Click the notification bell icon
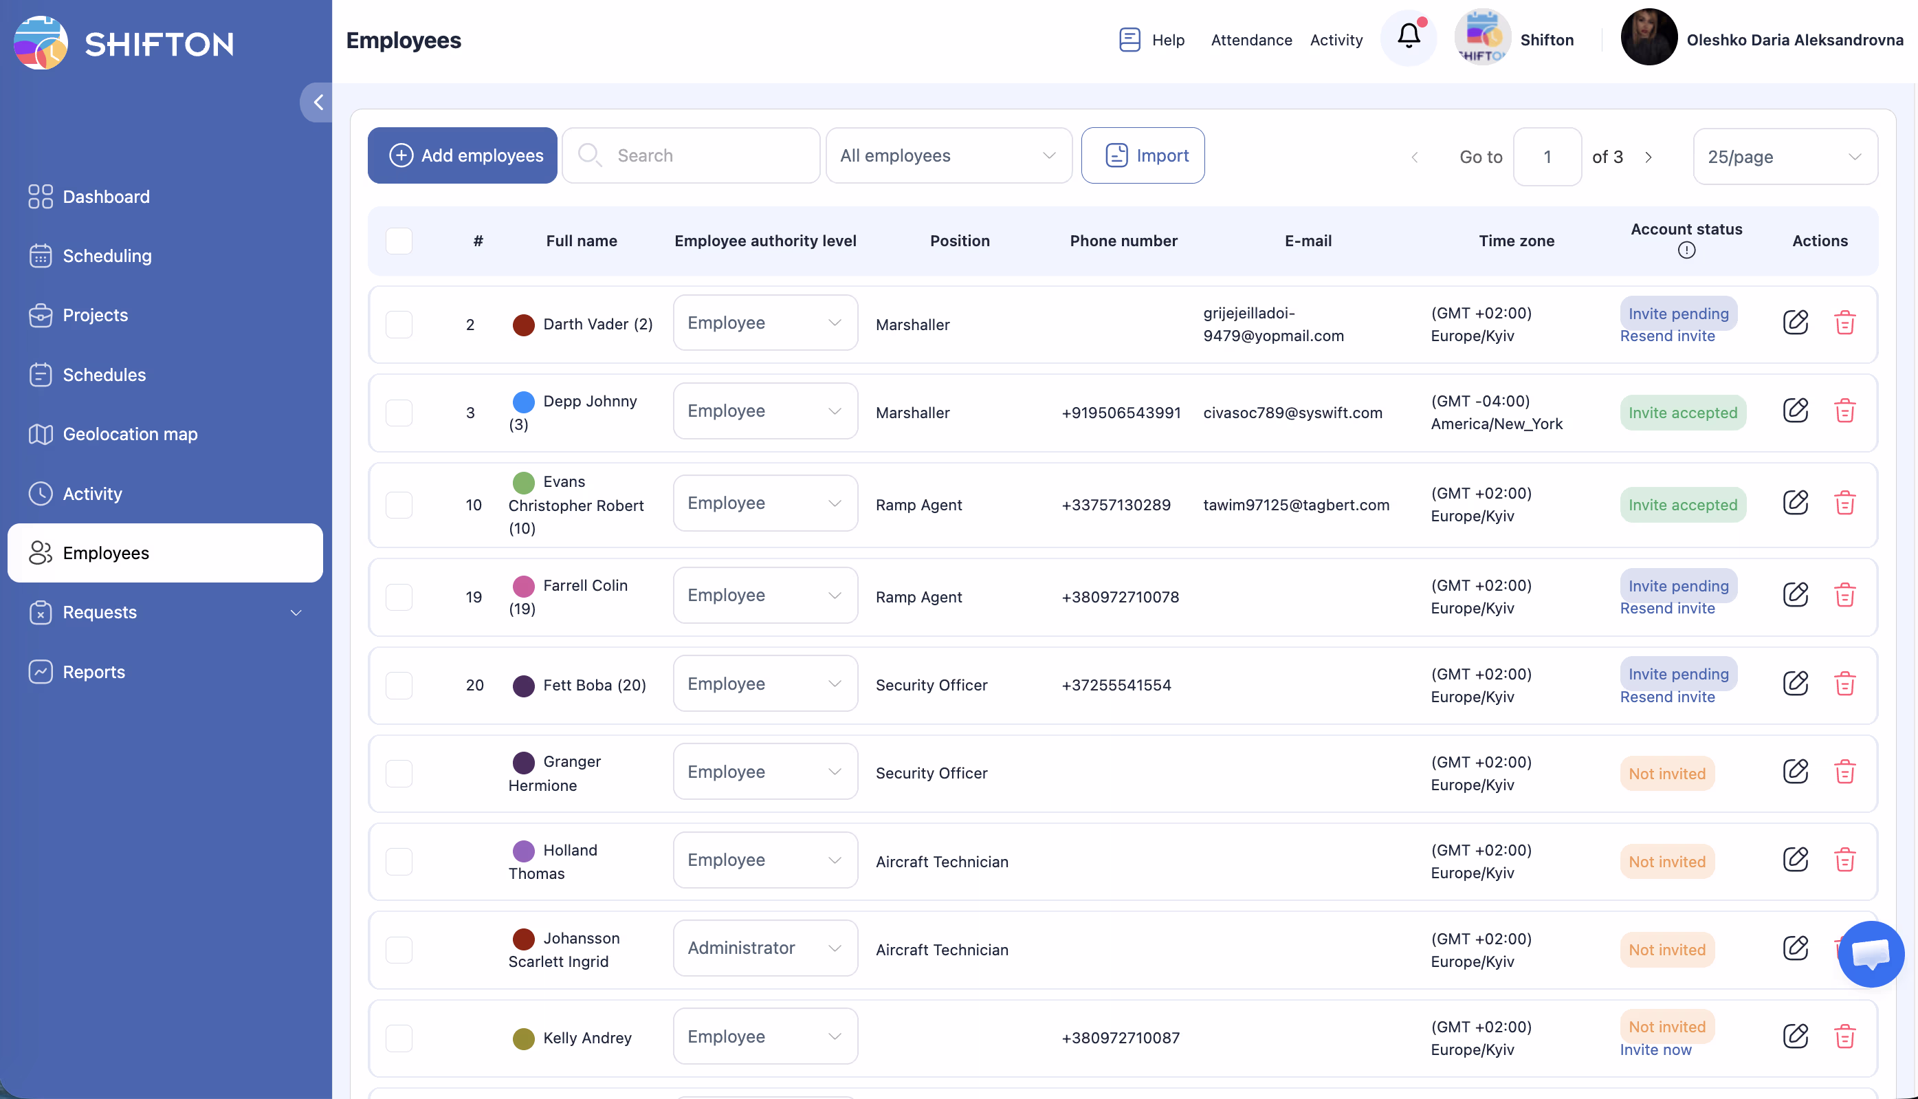The height and width of the screenshot is (1099, 1918). (x=1408, y=36)
